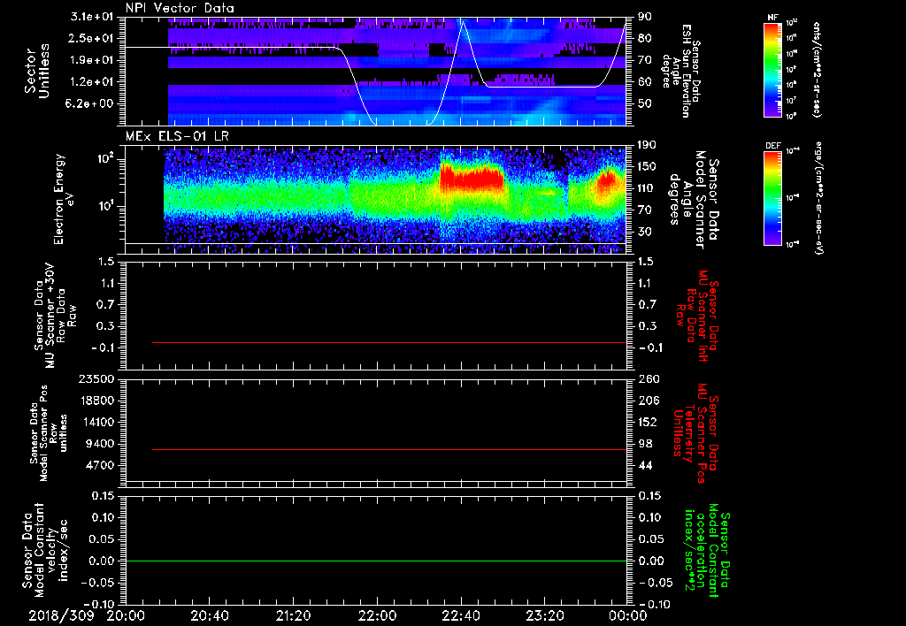The height and width of the screenshot is (626, 906).
Task: Click the DEF color scale bar
Action: pyautogui.click(x=772, y=198)
